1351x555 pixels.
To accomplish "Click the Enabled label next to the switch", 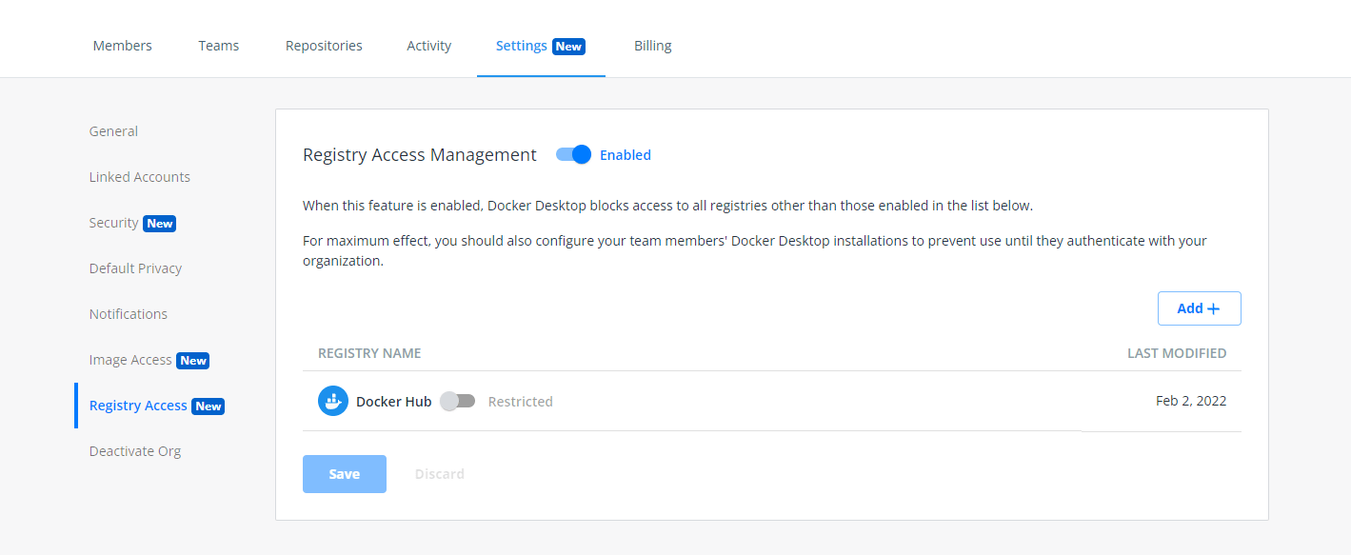I will [626, 154].
